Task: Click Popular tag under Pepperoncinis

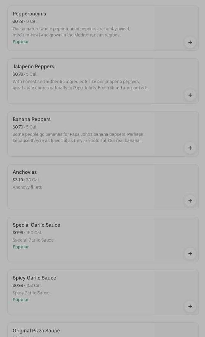Action: (21, 42)
